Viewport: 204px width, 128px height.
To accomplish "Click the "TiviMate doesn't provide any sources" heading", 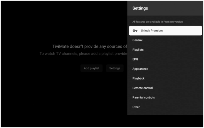I will 90,47.
